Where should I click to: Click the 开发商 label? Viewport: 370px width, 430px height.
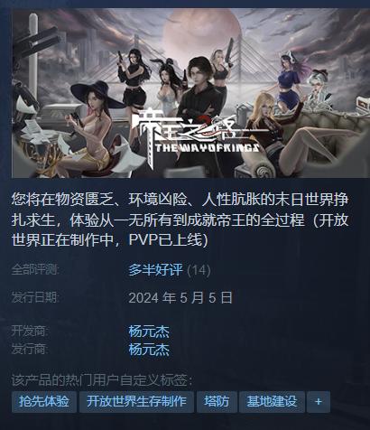pos(30,332)
